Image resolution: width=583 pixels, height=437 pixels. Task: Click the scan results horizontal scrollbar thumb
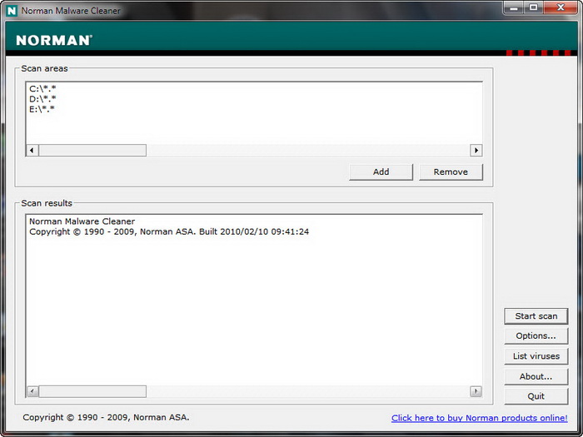coord(92,391)
